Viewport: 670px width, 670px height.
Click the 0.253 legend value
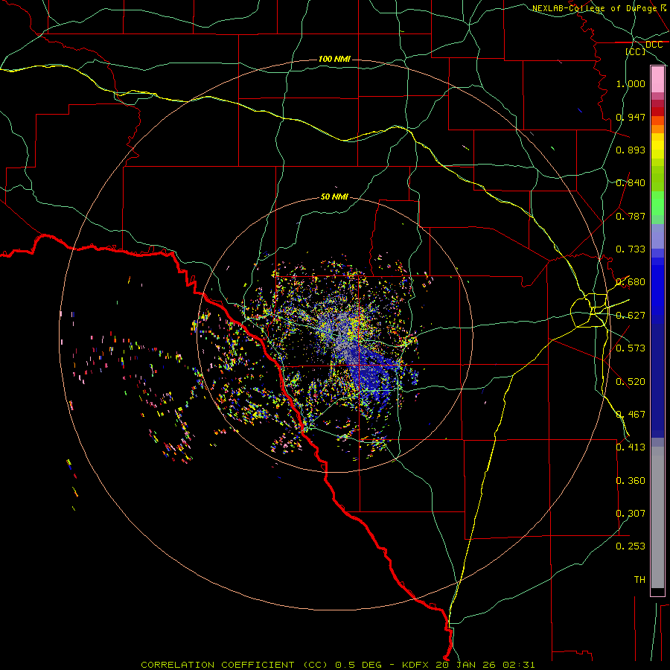tap(631, 546)
